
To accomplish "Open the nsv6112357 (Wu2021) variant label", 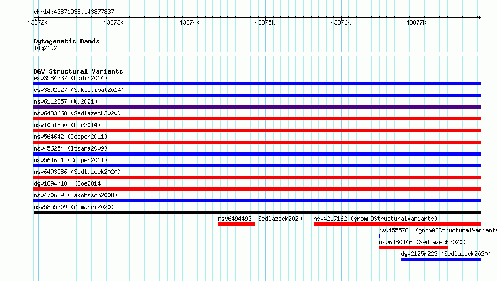I will click(x=65, y=101).
